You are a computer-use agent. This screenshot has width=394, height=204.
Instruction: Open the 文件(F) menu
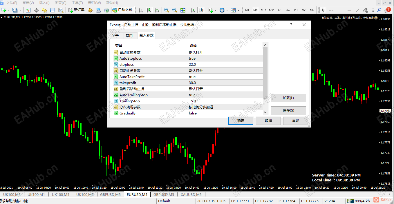coord(12,3)
